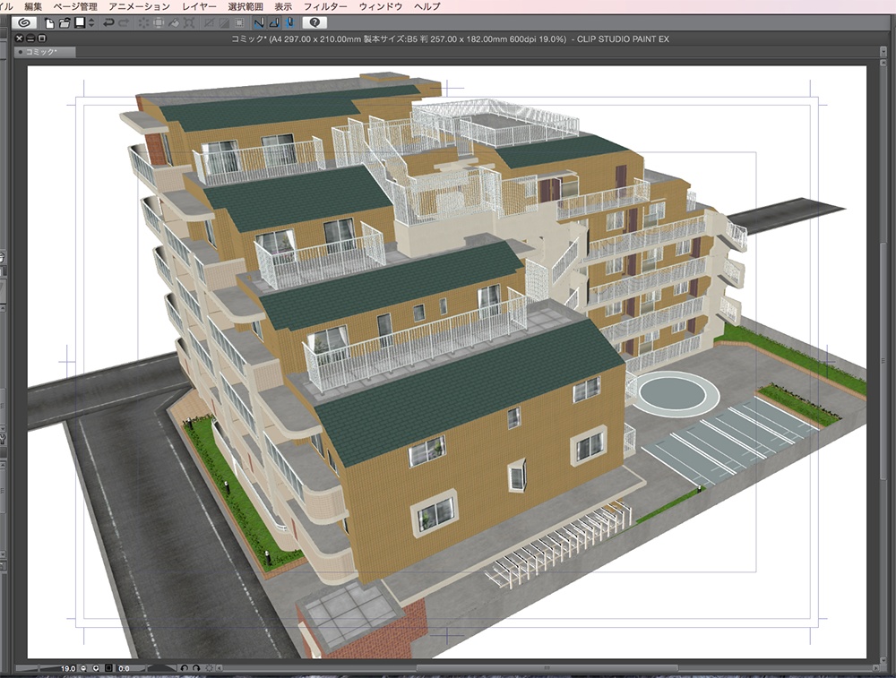Open a file using the folder toolbar icon
This screenshot has width=896, height=678.
tap(65, 23)
